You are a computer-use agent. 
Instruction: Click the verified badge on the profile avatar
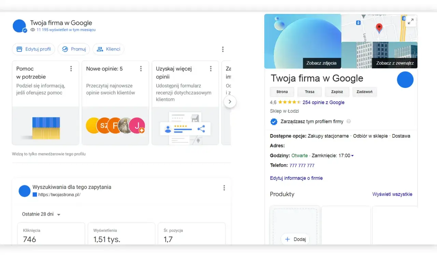pos(25,30)
